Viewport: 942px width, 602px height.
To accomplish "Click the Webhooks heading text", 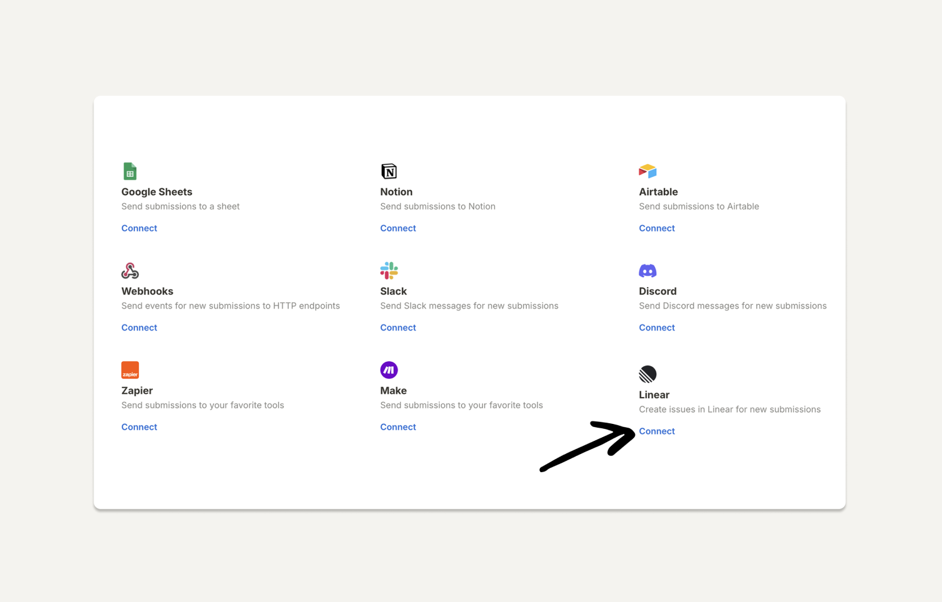I will 147,291.
